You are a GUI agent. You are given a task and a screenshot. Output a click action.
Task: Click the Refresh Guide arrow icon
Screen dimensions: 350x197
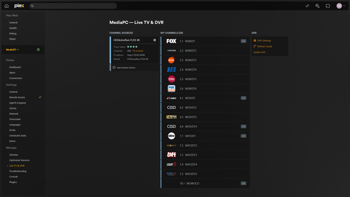coord(255,46)
